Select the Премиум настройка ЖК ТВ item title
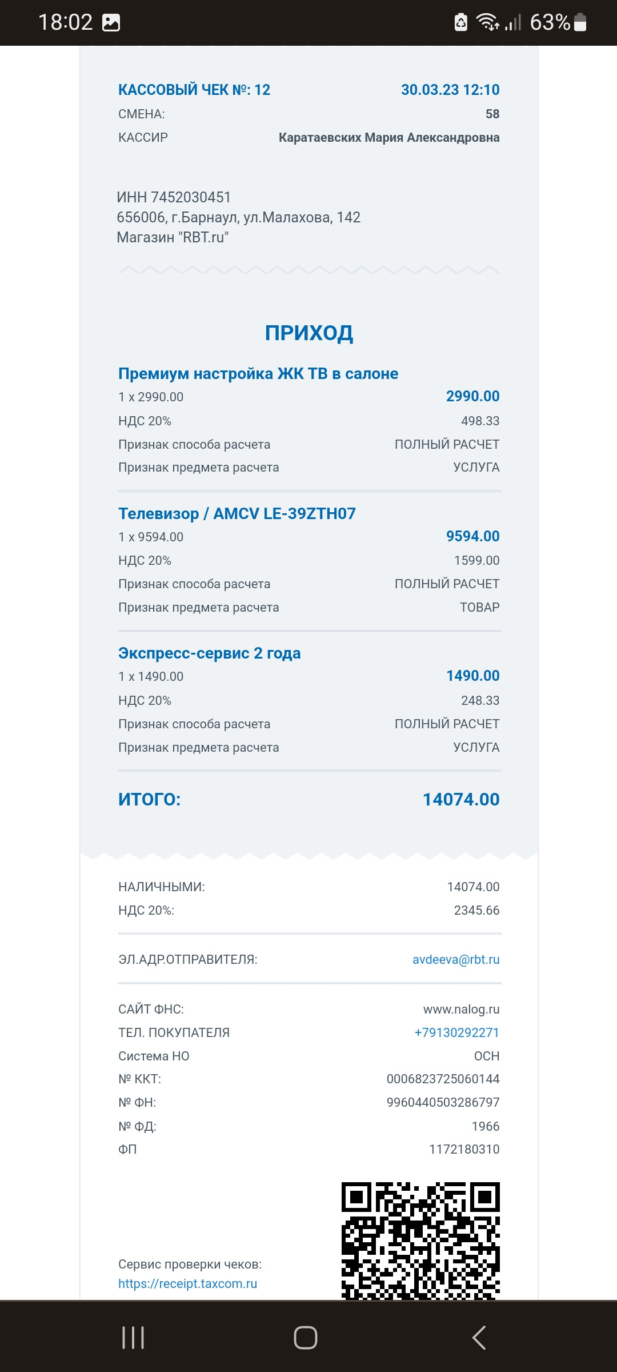Screen dimensions: 617x1372 (x=258, y=373)
